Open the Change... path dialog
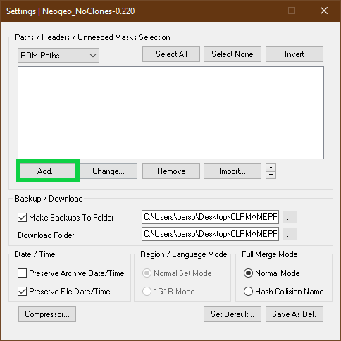Image resolution: width=341 pixels, height=341 pixels. point(108,171)
